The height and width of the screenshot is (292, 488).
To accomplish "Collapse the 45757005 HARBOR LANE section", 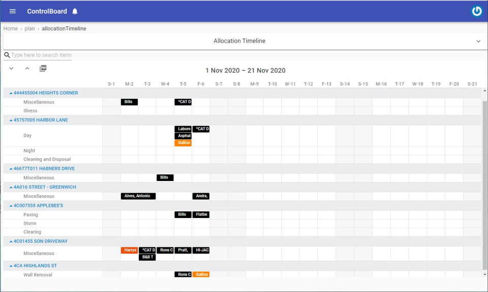I will tap(11, 120).
